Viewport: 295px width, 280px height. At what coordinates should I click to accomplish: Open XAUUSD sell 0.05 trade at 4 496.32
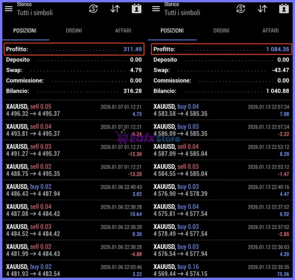click(x=74, y=110)
